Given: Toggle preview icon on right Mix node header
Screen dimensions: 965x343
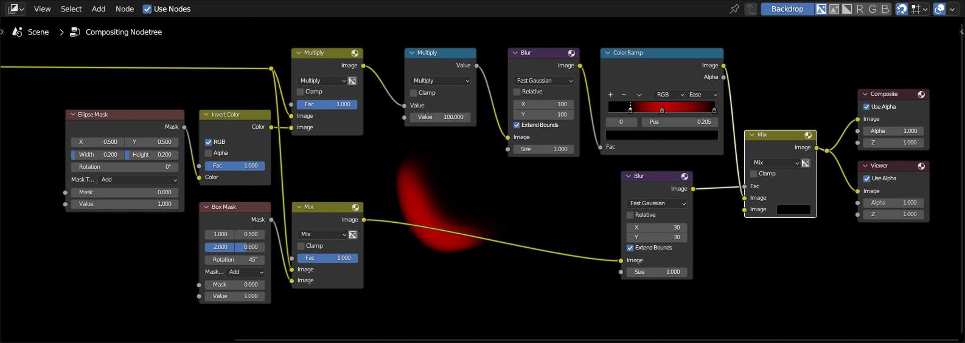Looking at the screenshot, I should (808, 135).
